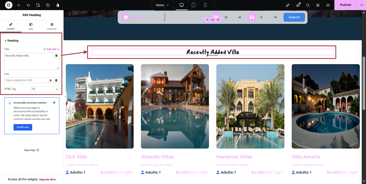Click the Add Element plus icon

[19, 5]
